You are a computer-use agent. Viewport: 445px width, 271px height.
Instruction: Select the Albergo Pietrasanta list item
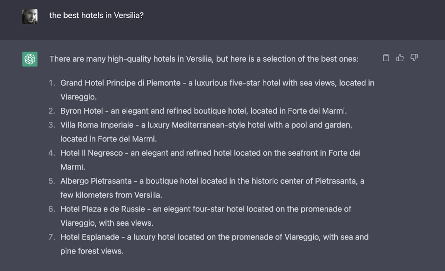click(x=212, y=188)
